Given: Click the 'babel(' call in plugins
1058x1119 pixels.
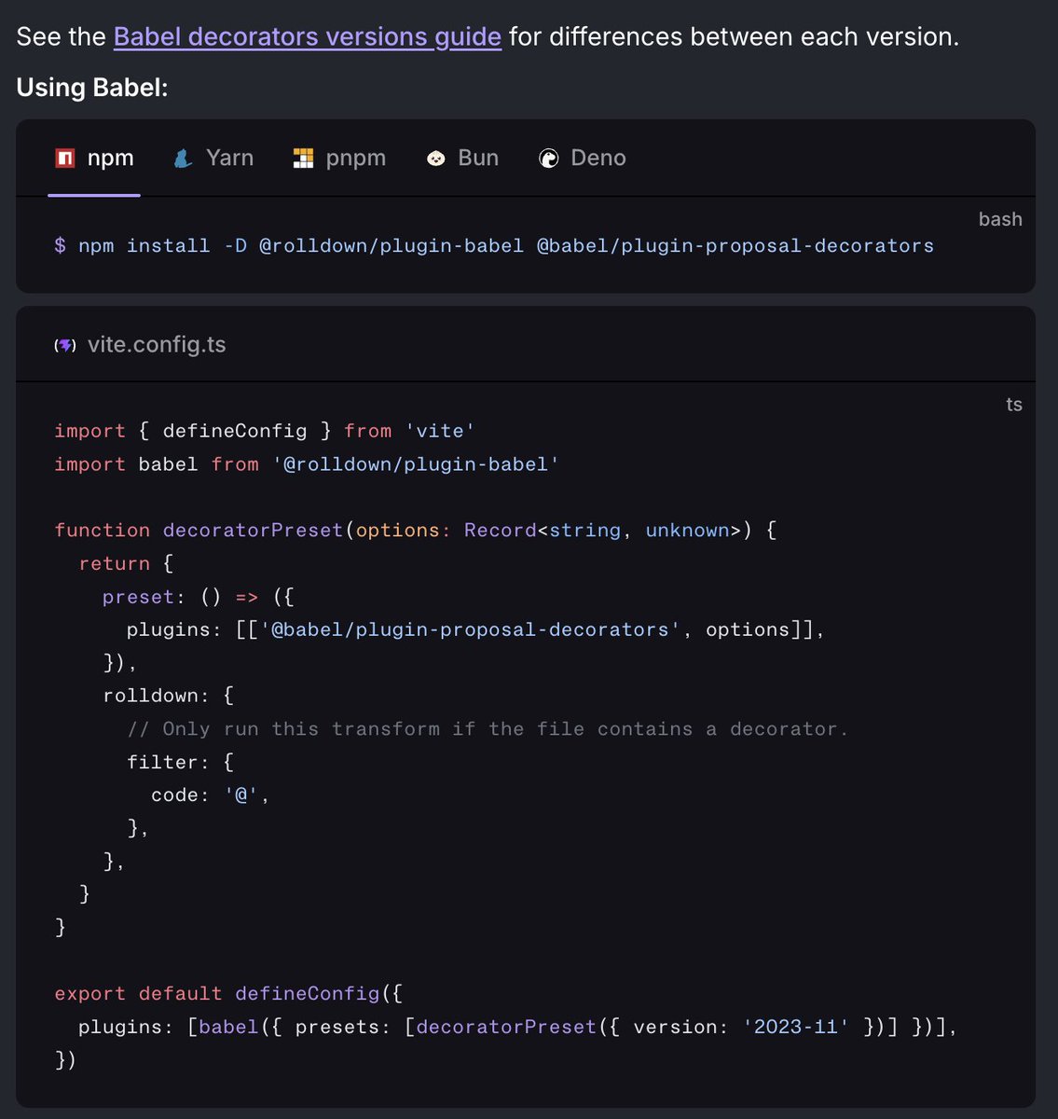Looking at the screenshot, I should pyautogui.click(x=234, y=1027).
